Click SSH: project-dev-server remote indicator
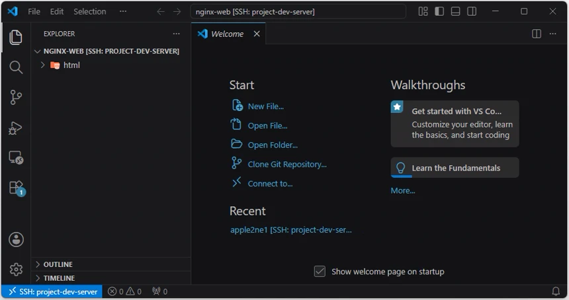The height and width of the screenshot is (300, 569). pos(52,291)
